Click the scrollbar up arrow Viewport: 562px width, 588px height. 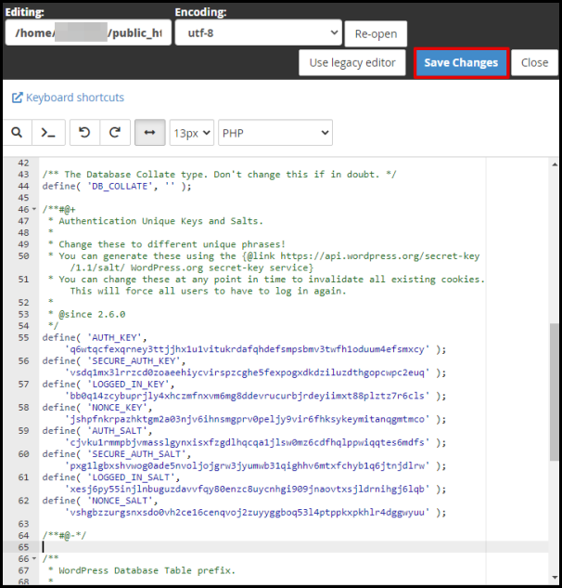pos(555,164)
